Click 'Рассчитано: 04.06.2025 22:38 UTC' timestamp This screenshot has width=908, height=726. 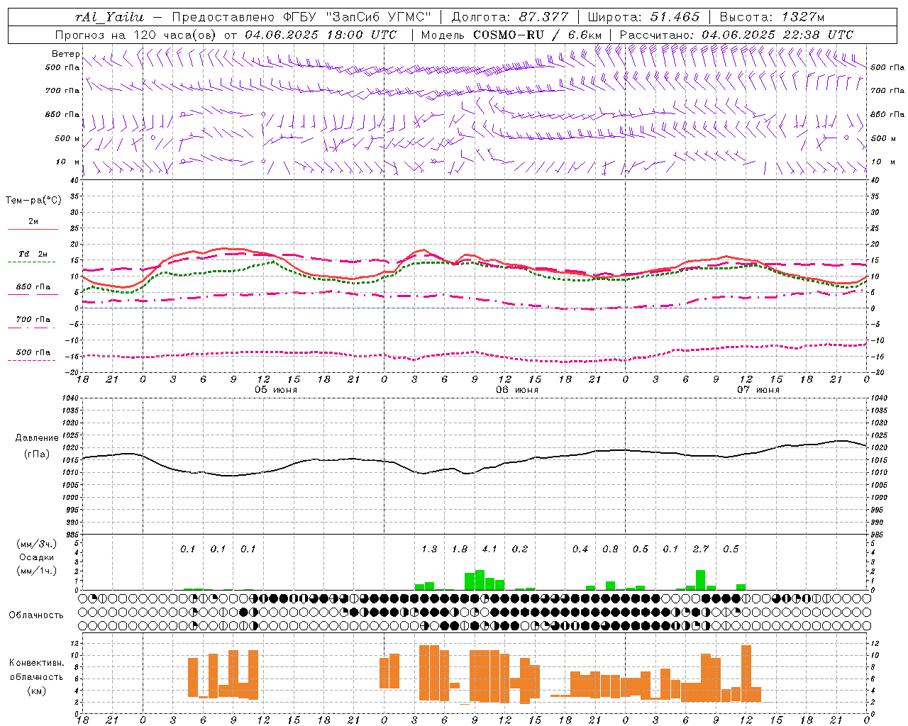(736, 35)
